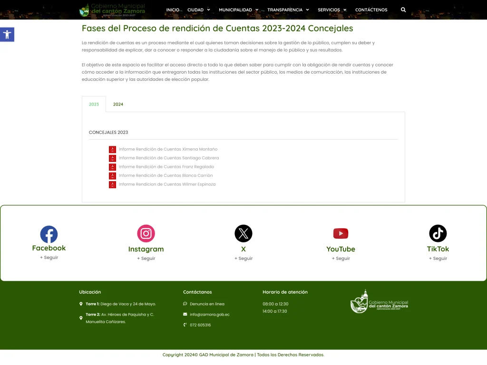Click the search magnifier icon
487x365 pixels.
pyautogui.click(x=403, y=10)
